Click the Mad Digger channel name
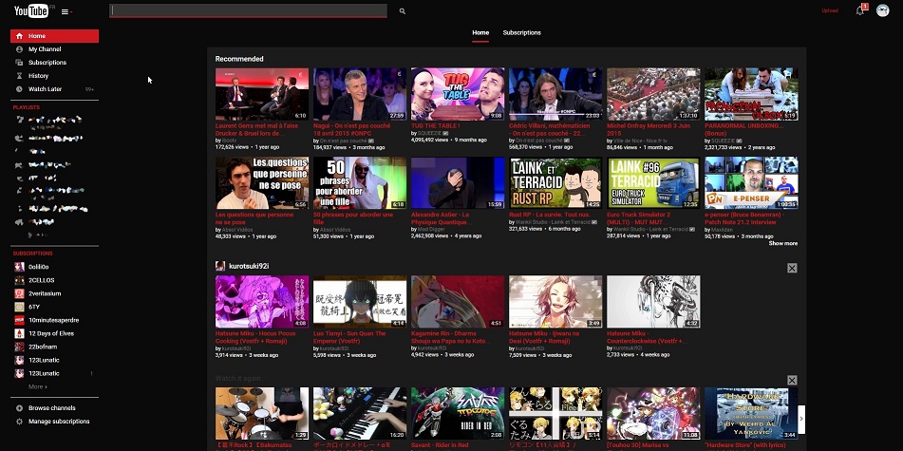 click(x=431, y=229)
